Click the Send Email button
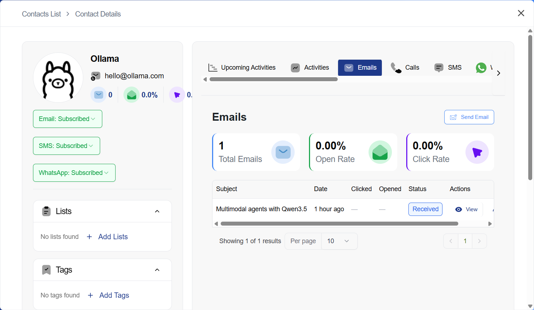The height and width of the screenshot is (310, 534). (x=469, y=117)
